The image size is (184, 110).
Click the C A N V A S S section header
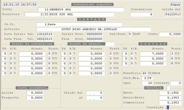(91, 19)
